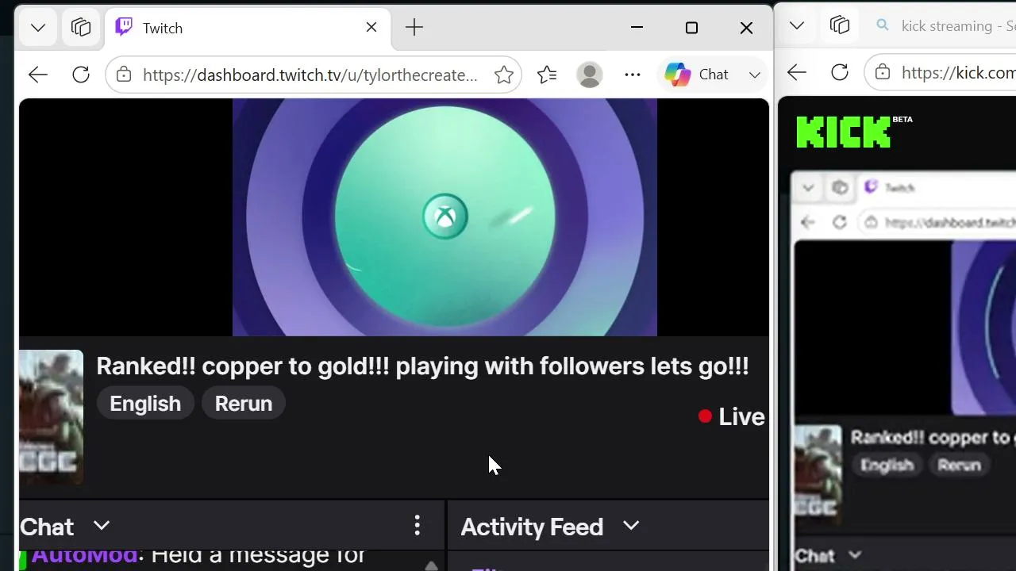This screenshot has height=571, width=1016.
Task: Go back in the Kick browser window
Action: [x=797, y=73]
